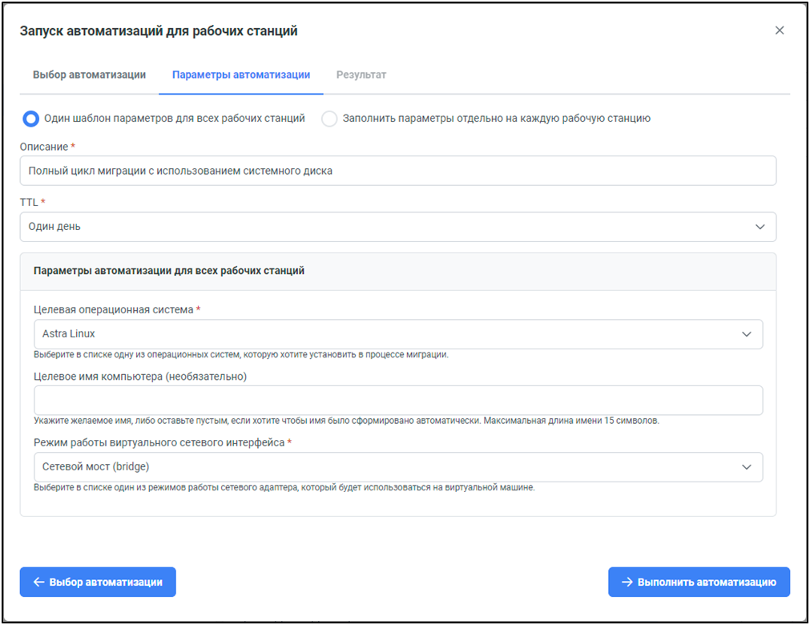Viewport: 810px width, 625px height.
Task: Click the left arrow icon on back button
Action: pos(38,583)
